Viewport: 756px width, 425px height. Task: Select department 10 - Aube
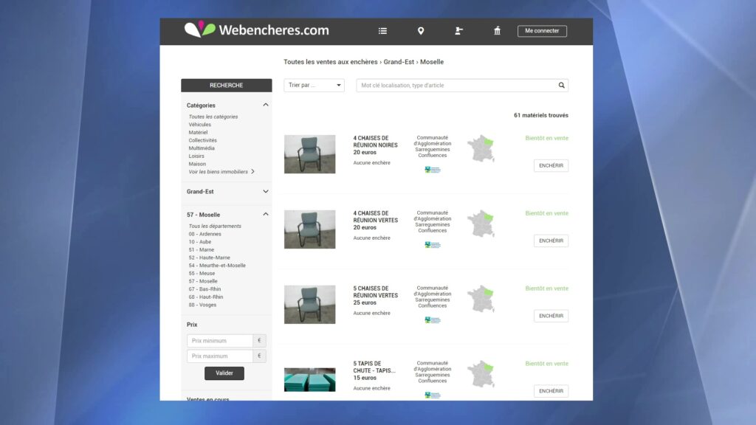(x=199, y=242)
